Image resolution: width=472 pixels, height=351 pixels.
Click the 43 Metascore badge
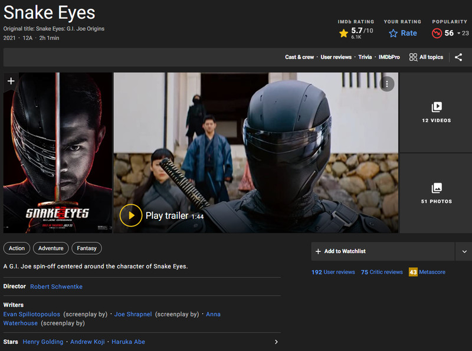(x=413, y=272)
